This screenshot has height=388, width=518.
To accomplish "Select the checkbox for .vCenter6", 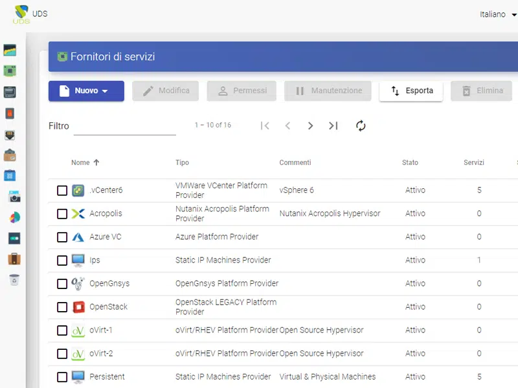I will pyautogui.click(x=62, y=191).
